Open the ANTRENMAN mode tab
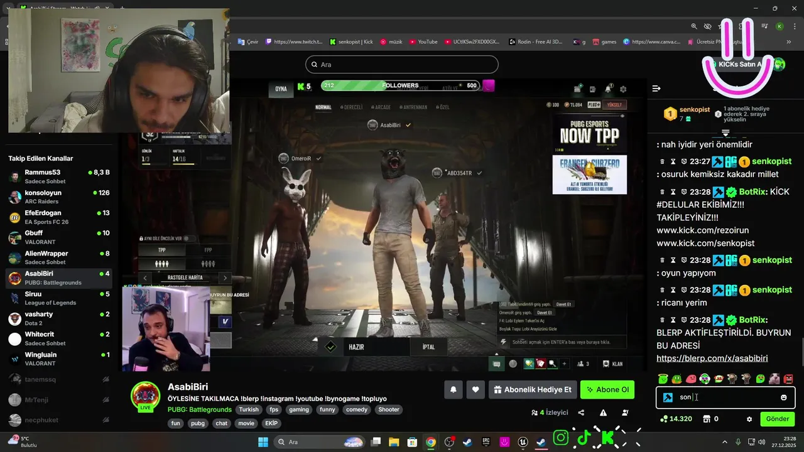This screenshot has height=452, width=804. coord(413,107)
